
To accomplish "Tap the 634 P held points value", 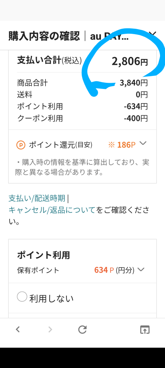I will [x=104, y=270].
